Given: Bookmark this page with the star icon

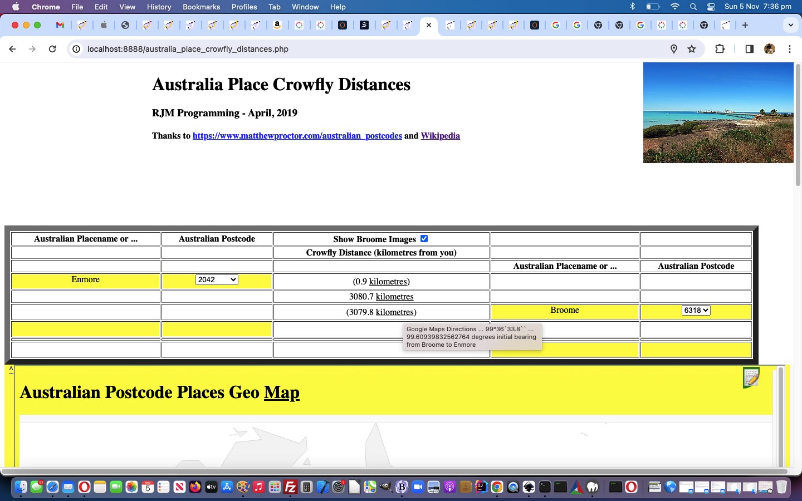Looking at the screenshot, I should pos(692,49).
